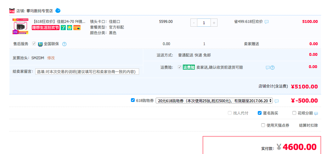The width and height of the screenshot is (327, 154).
Task: Click the 省499:618狂欢价 discount text
Action: click(x=249, y=22)
